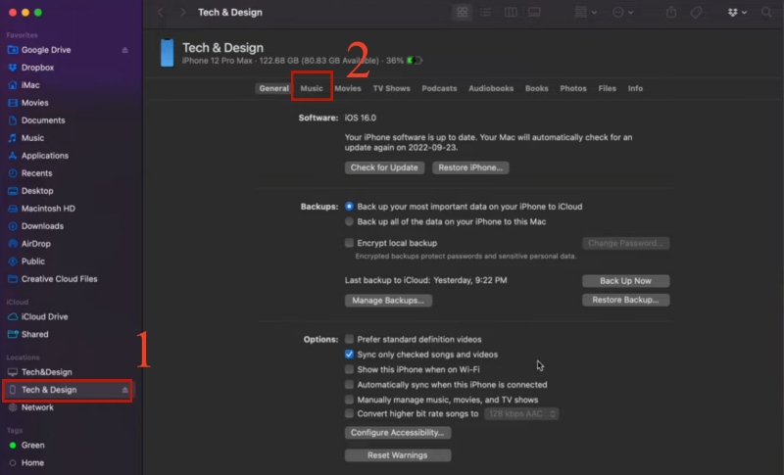The image size is (784, 475).
Task: Select back up to this Mac option
Action: pyautogui.click(x=349, y=221)
